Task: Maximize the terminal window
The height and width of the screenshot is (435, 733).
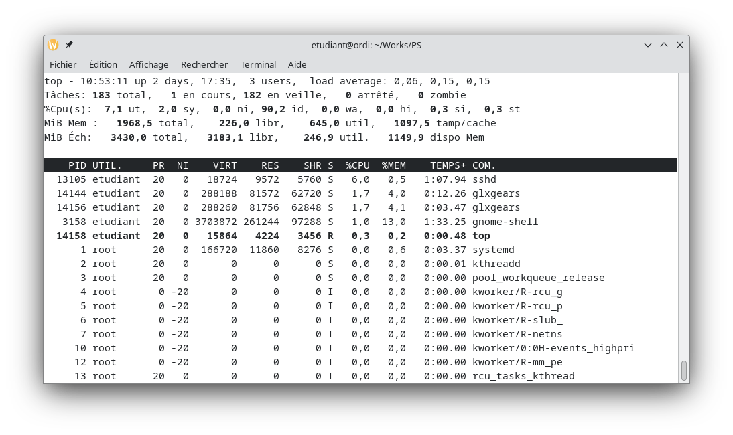Action: pos(664,45)
